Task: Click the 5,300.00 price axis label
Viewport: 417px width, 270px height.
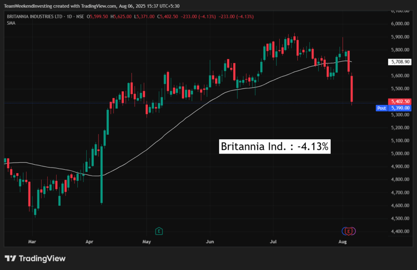Action: [400, 115]
